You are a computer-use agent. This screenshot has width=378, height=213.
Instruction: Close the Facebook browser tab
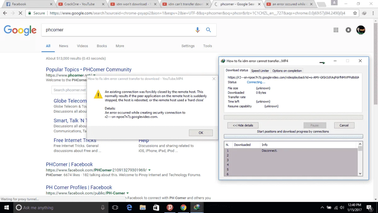coord(51,4)
